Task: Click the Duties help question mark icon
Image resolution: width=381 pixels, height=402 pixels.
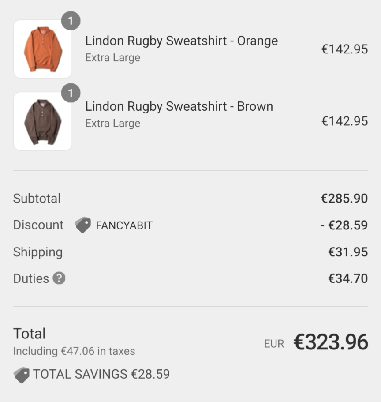Action: click(59, 278)
